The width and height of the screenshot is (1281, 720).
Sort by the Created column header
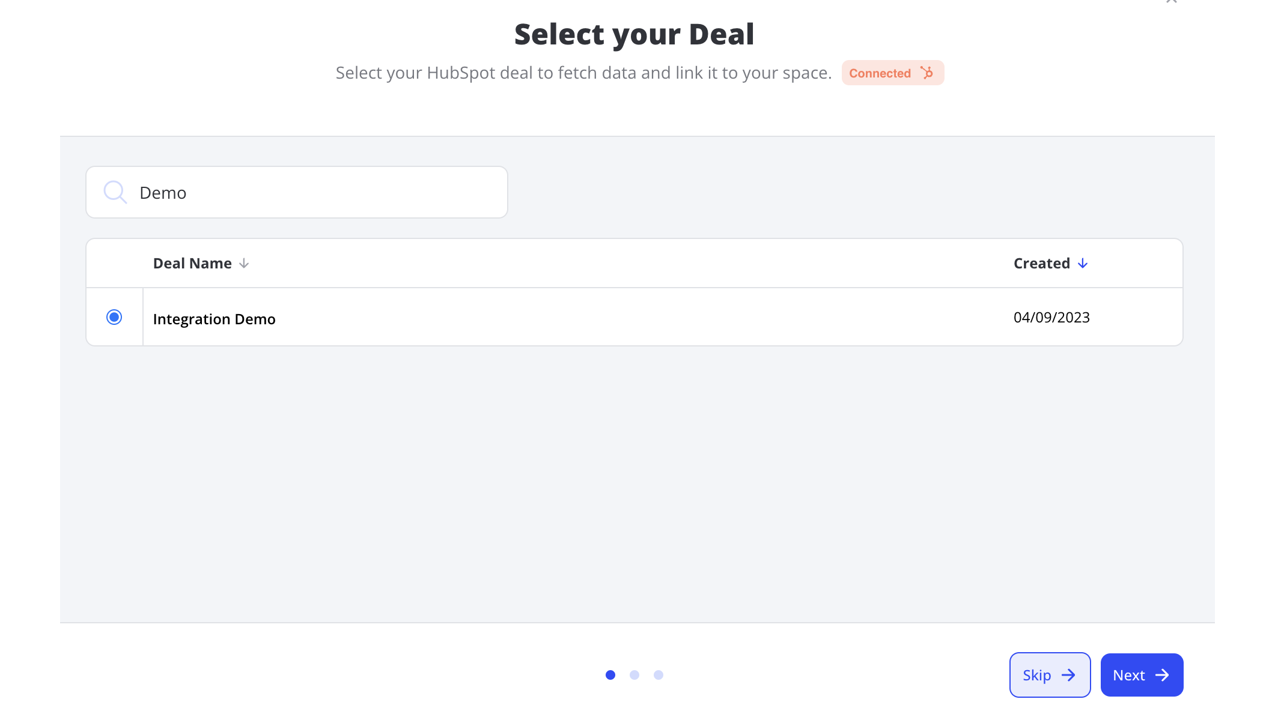pos(1041,264)
